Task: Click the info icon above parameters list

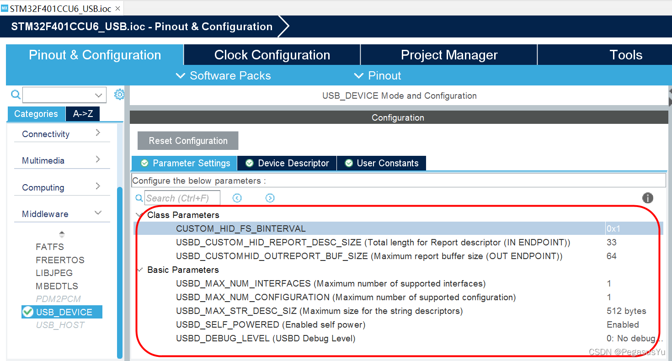Action: (x=647, y=198)
